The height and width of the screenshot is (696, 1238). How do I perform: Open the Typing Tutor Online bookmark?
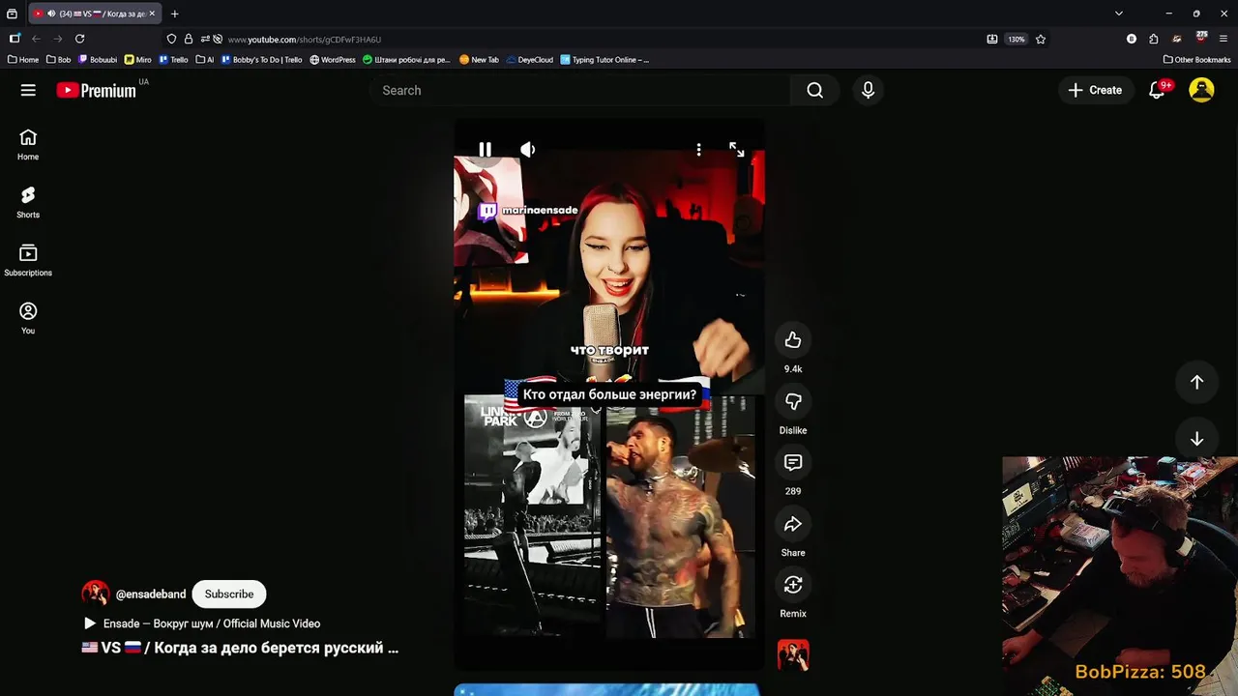[x=604, y=60]
